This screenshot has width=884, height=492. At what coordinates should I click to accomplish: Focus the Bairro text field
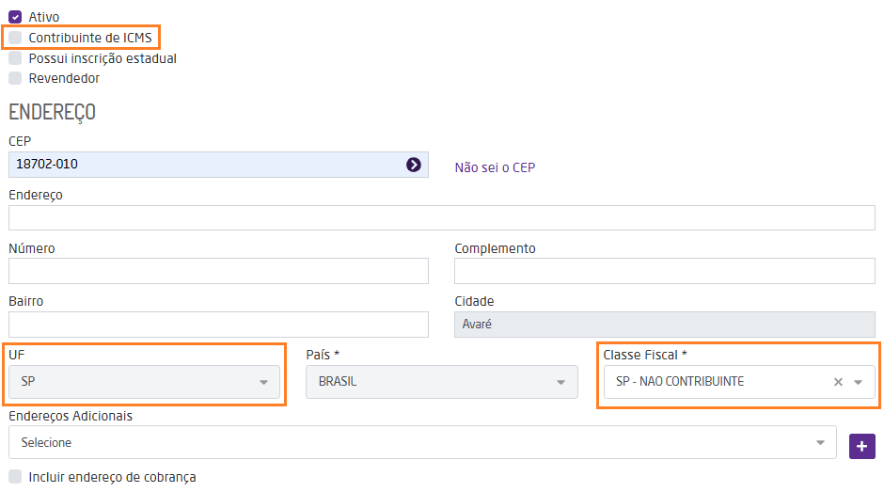pos(218,325)
